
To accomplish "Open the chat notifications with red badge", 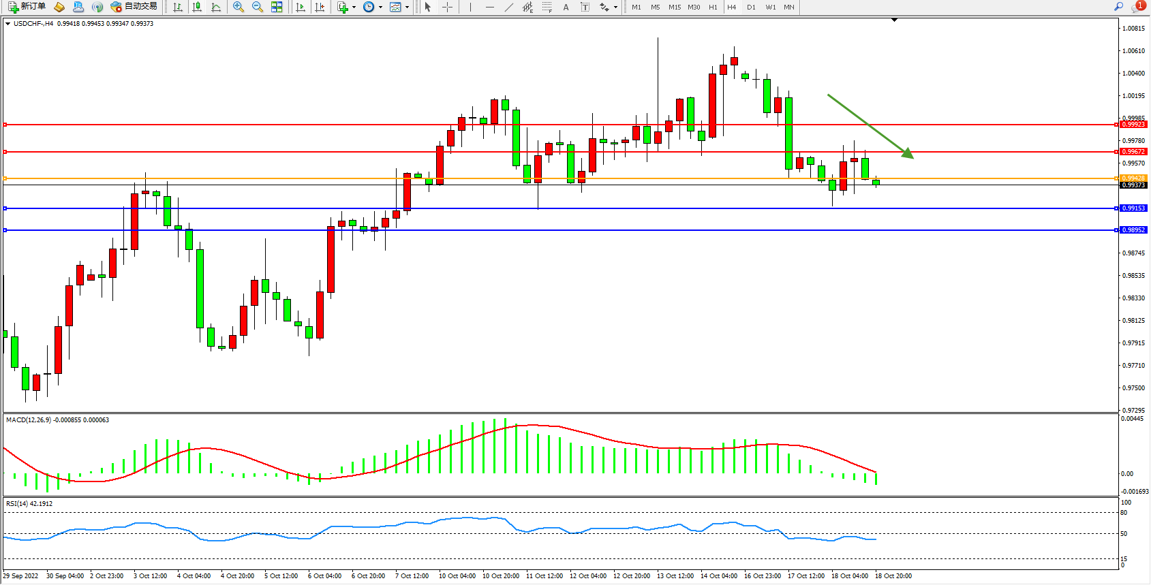I will 1137,7.
